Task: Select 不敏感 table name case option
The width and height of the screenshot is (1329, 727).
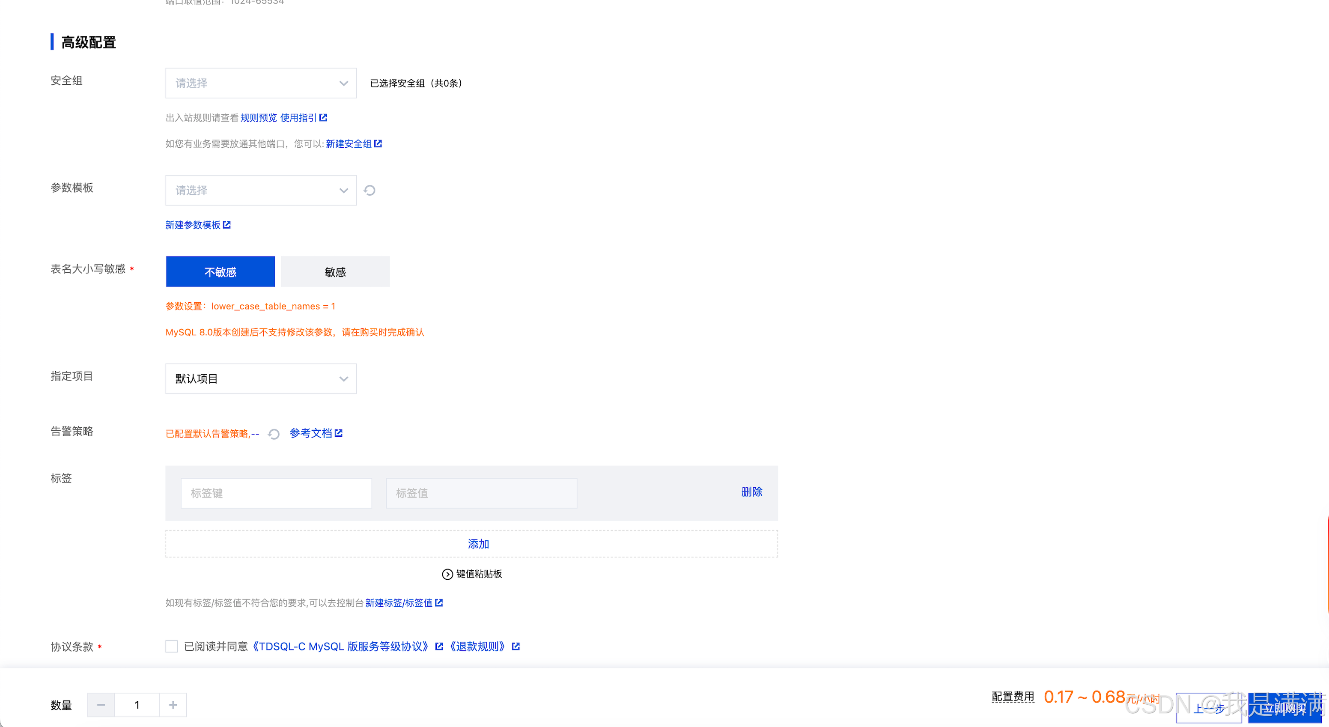Action: [221, 272]
